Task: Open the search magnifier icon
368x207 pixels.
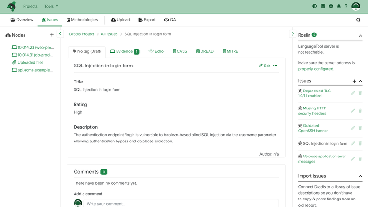Action: pos(358,20)
